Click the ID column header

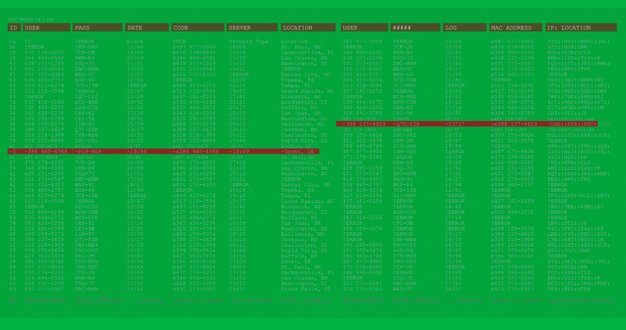(14, 27)
